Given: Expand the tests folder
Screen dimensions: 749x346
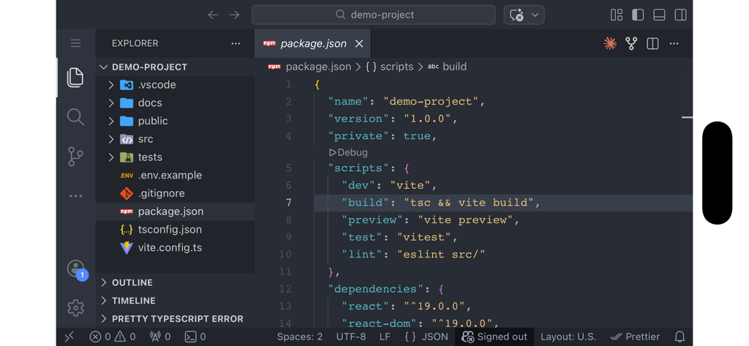Looking at the screenshot, I should pos(175,157).
